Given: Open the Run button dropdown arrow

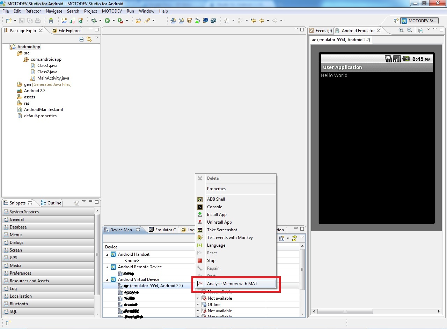Looking at the screenshot, I should click(113, 21).
